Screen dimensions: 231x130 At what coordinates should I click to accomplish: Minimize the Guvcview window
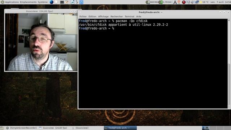[x=71, y=11]
